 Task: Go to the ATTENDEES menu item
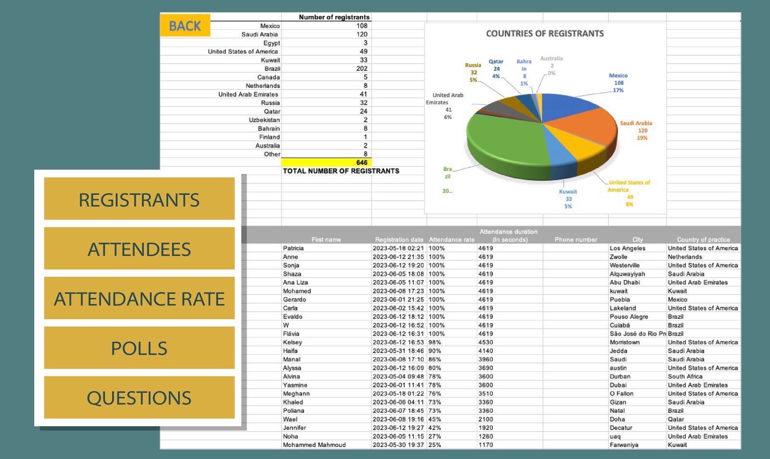139,249
